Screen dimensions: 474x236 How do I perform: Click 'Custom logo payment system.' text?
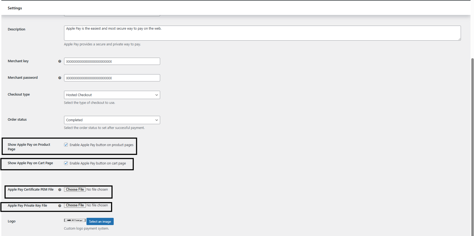86,229
